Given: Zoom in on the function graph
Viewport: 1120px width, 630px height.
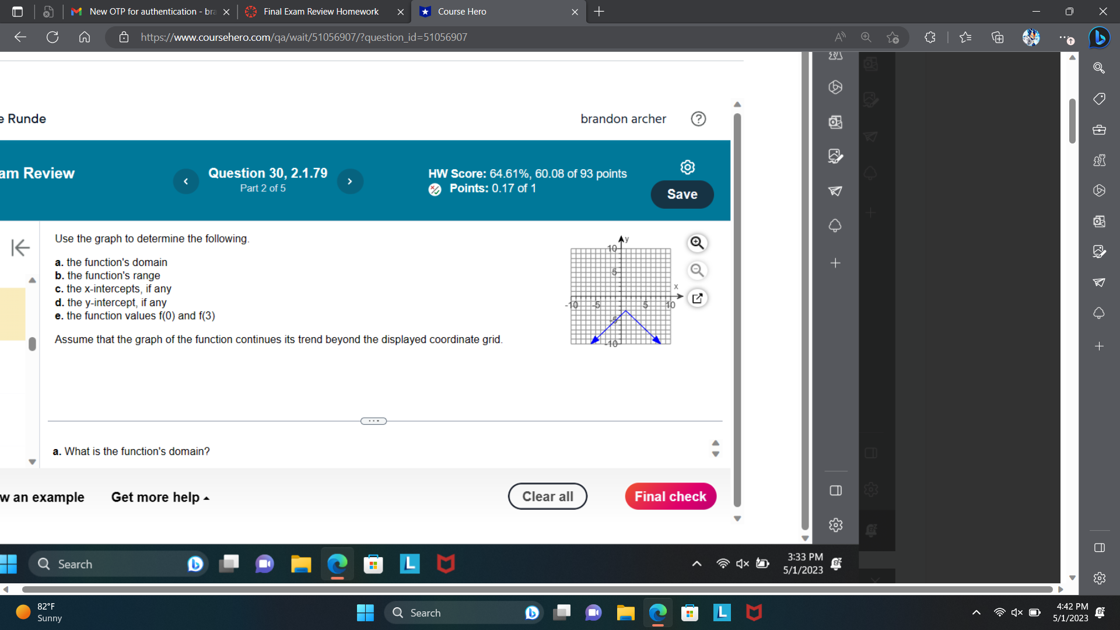Looking at the screenshot, I should pos(698,243).
